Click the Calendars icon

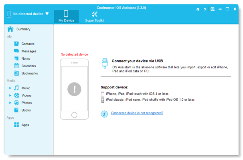[16, 66]
